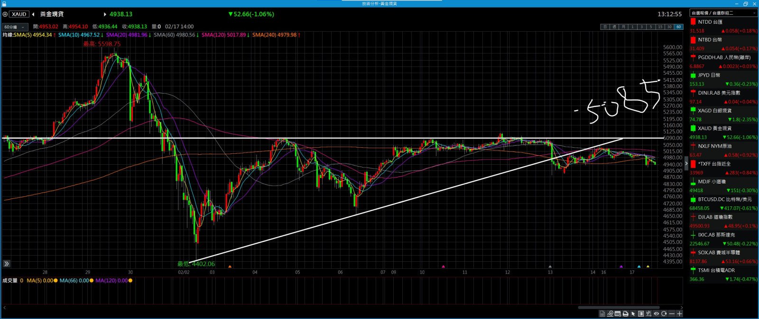This screenshot has width=759, height=319.
Task: Click the XAUD symbol code input box
Action: [19, 14]
